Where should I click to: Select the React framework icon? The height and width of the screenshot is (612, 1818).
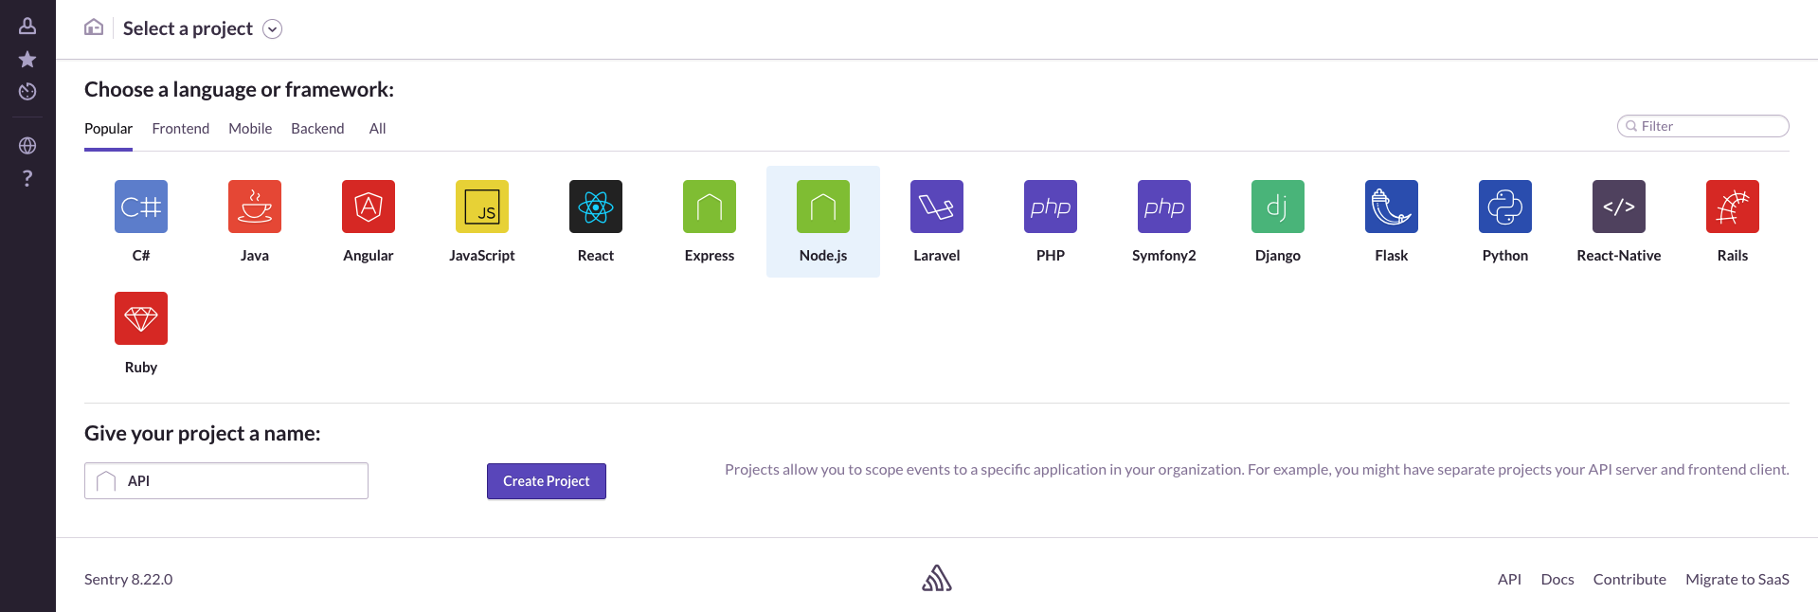[x=596, y=207]
